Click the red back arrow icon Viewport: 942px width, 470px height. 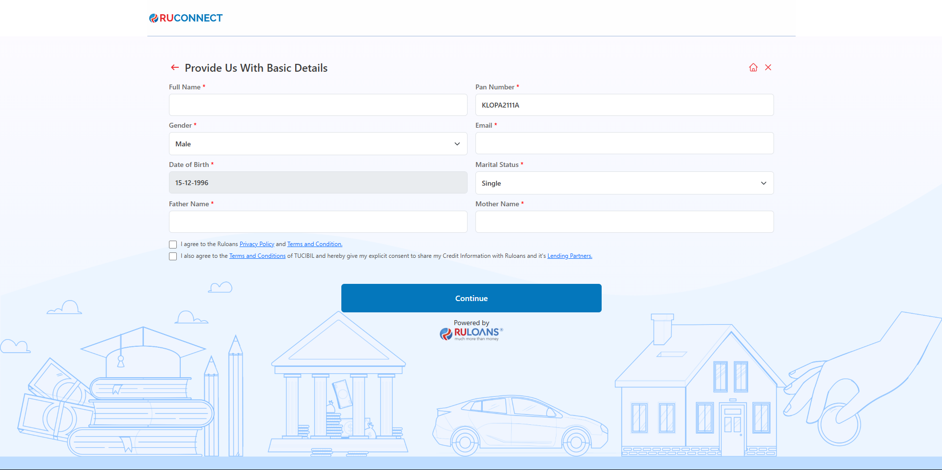coord(174,68)
